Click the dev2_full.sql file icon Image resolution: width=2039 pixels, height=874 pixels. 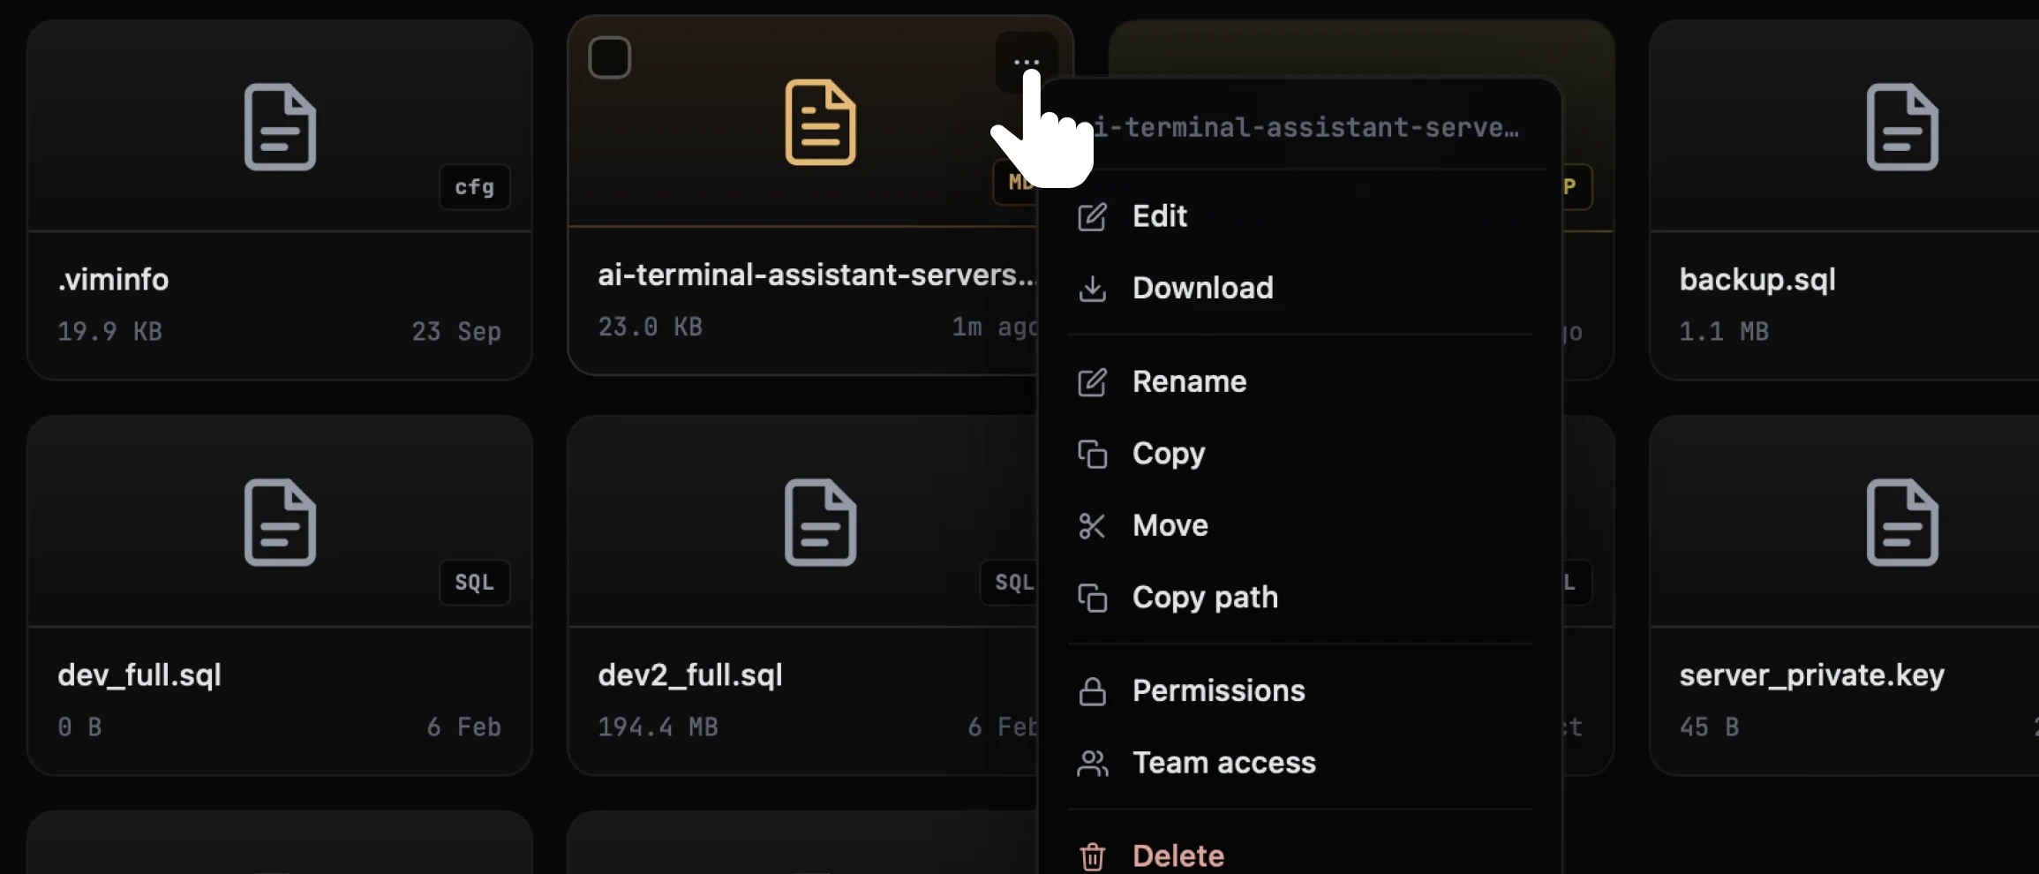[821, 523]
